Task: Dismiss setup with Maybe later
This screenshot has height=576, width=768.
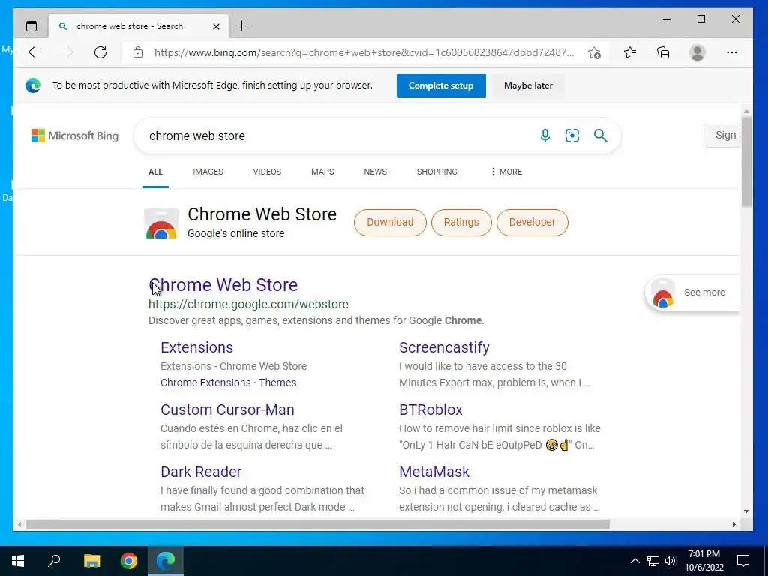Action: tap(528, 85)
